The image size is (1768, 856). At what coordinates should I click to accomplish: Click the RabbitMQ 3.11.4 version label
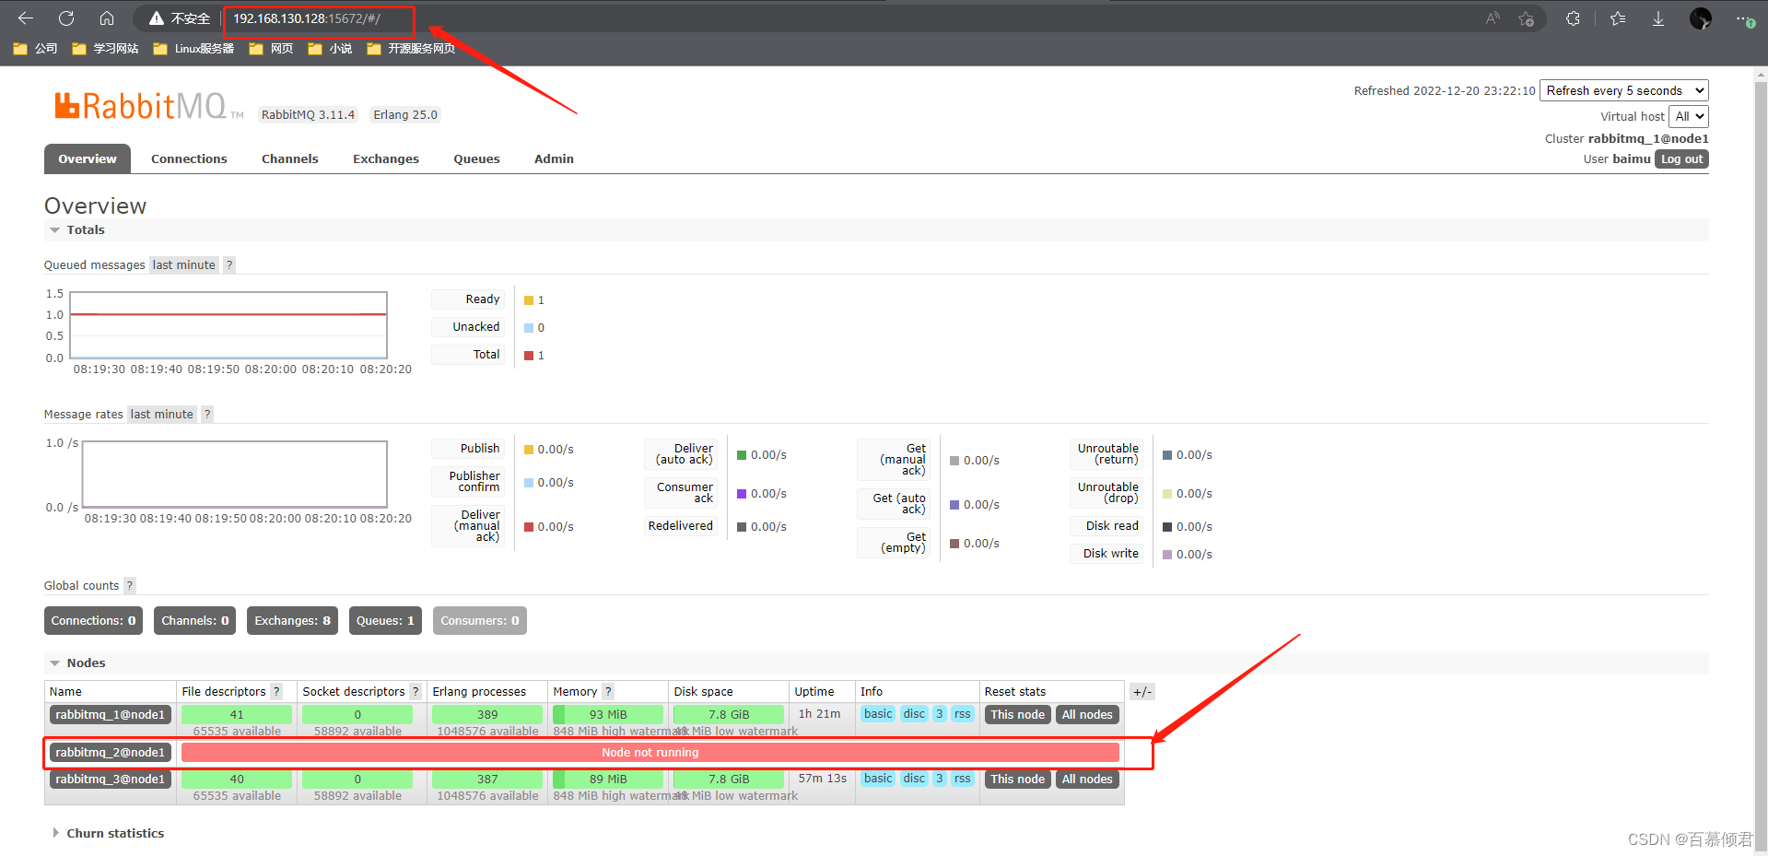click(x=308, y=114)
